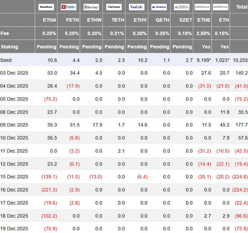Screen dimensions: 248x233
Task: Click the 35.5 total on 08 Dec
Action: (x=243, y=112)
